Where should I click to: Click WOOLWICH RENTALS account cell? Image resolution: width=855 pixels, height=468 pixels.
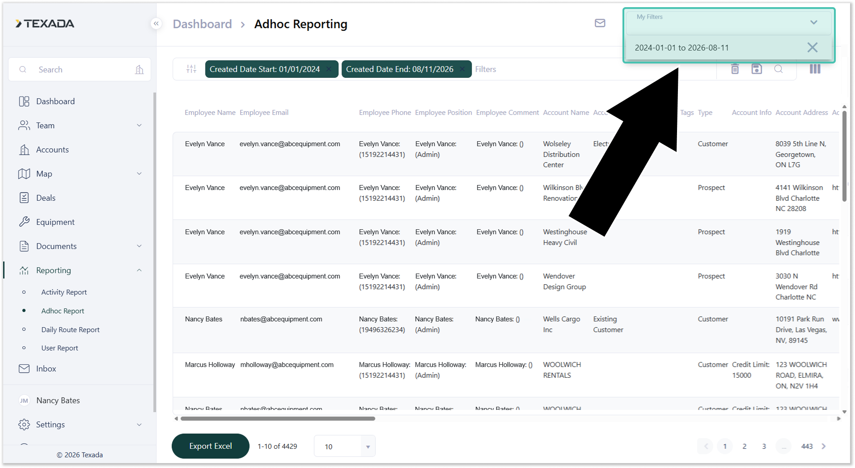click(x=562, y=370)
